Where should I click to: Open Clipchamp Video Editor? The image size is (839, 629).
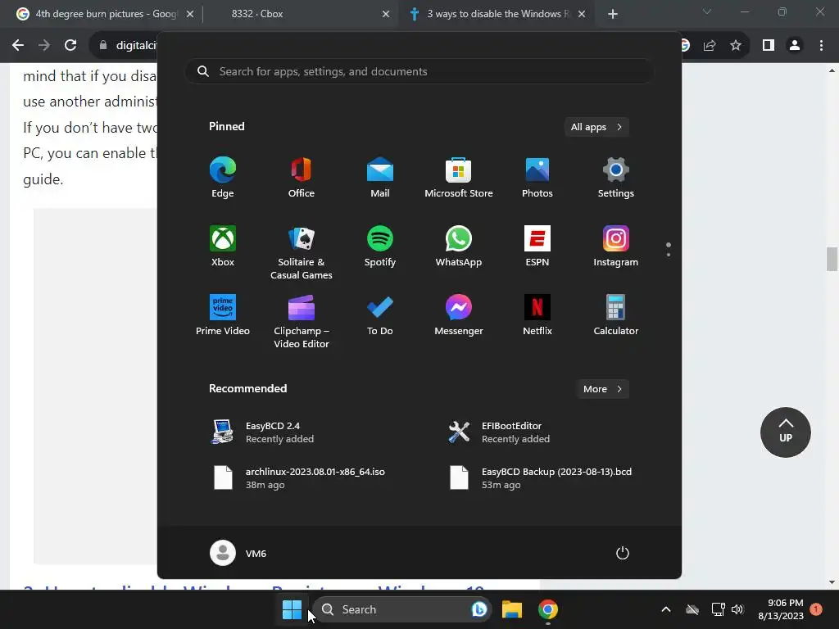[x=302, y=321]
